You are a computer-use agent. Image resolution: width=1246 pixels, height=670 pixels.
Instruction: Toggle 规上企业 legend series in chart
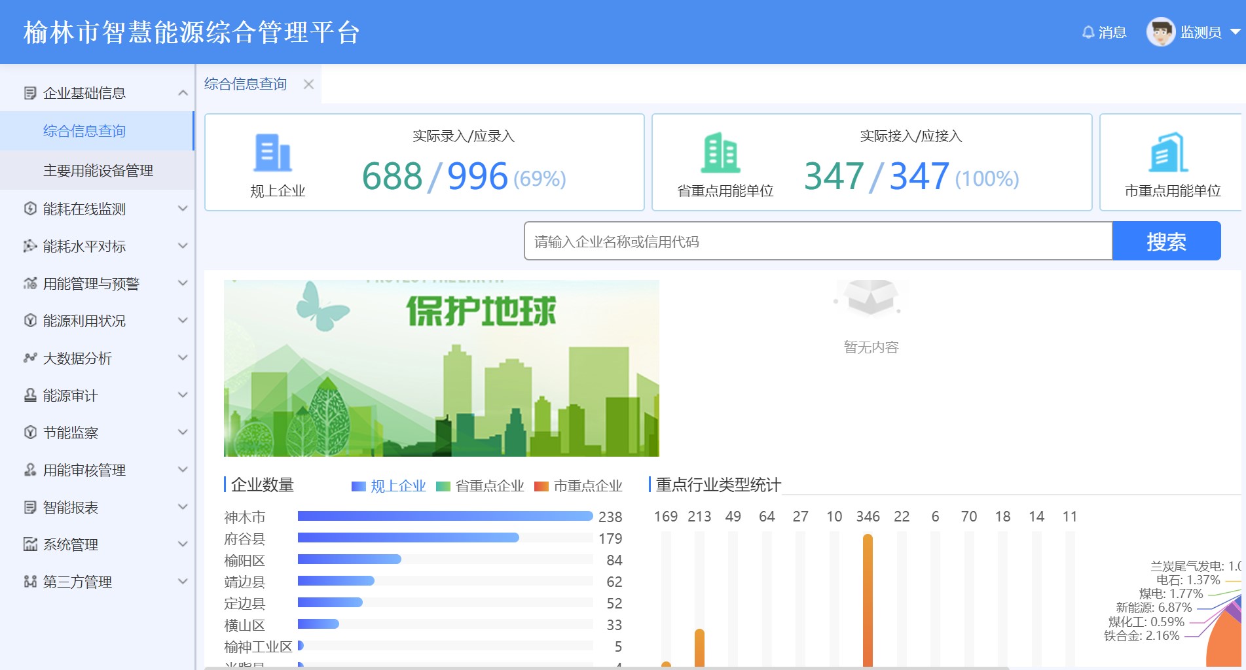(x=389, y=486)
